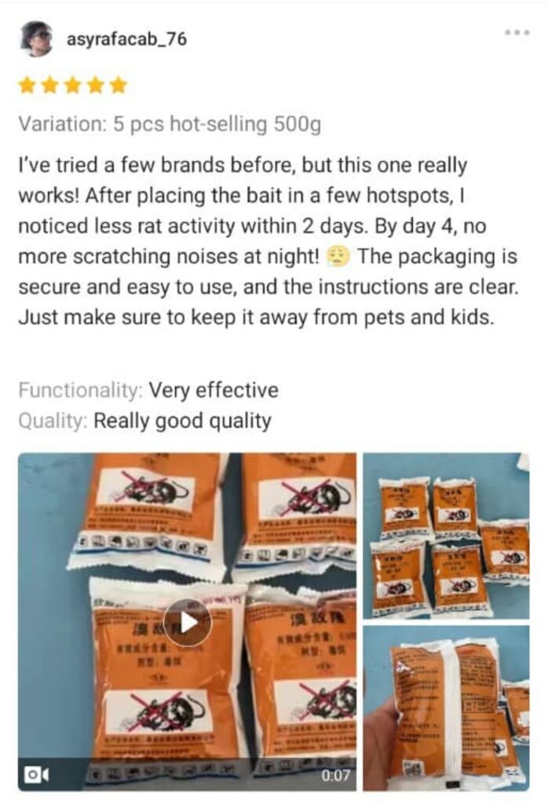Screen dimensions: 548x804
Task: Click the video camera icon on the thumbnail
Action: 36,774
